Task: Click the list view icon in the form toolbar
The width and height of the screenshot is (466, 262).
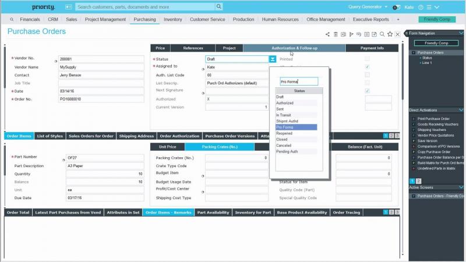Action: click(x=367, y=34)
